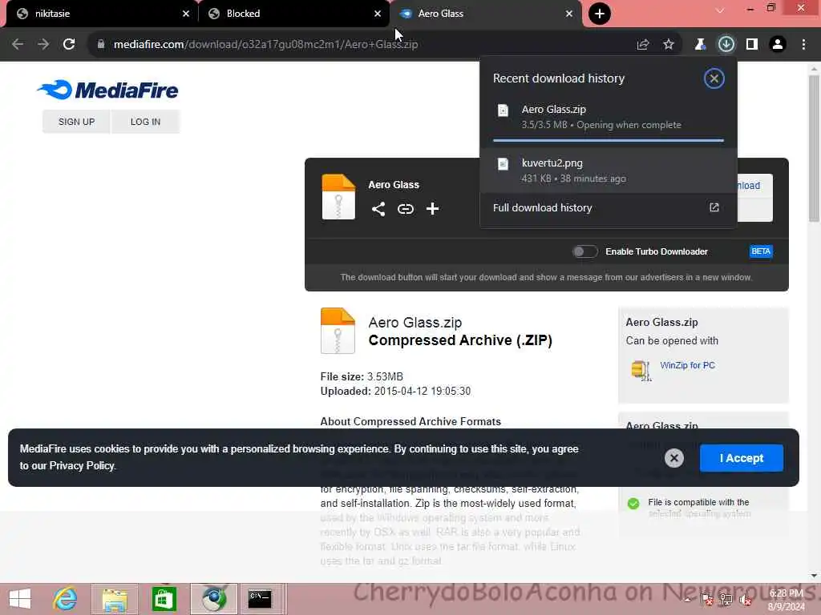Open Internet Explorer from taskbar
The width and height of the screenshot is (821, 615).
click(x=65, y=599)
